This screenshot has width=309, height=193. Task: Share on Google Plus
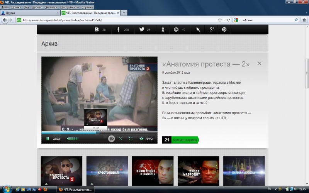(212, 30)
